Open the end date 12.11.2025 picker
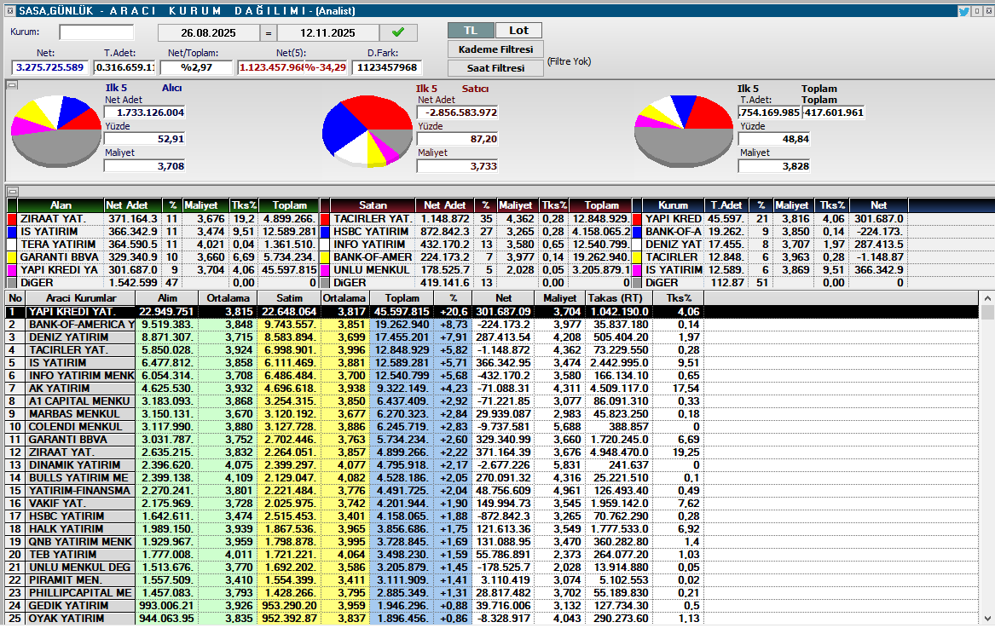The height and width of the screenshot is (628, 995). 327,32
